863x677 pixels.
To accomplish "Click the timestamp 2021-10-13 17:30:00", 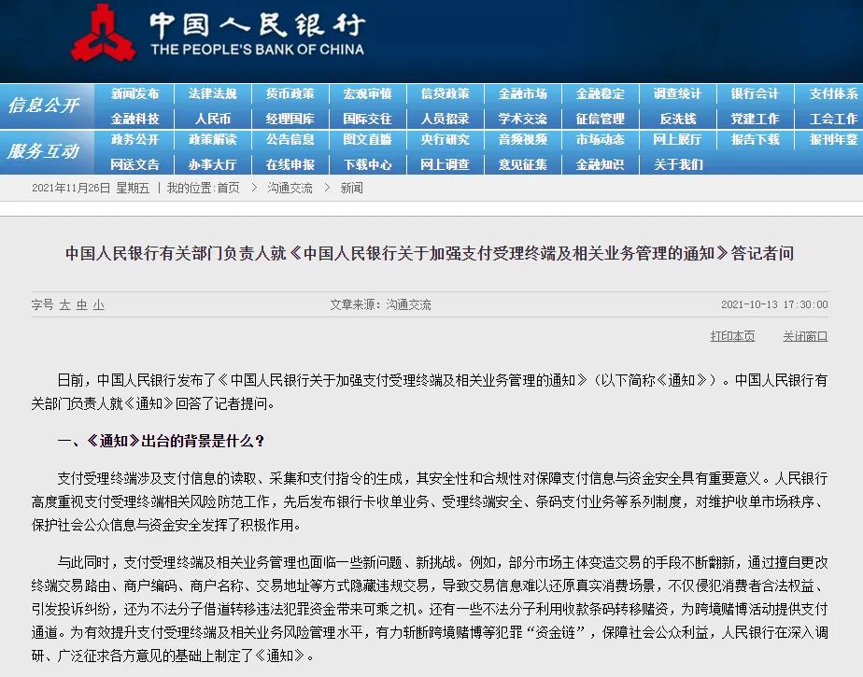I will (x=774, y=305).
